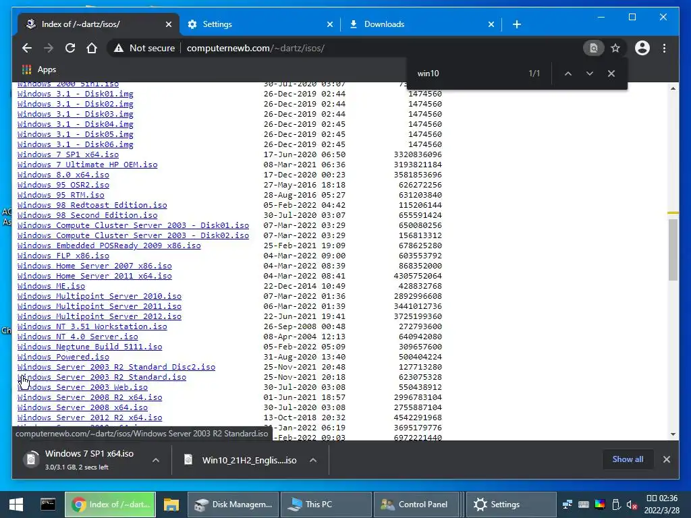This screenshot has height=518, width=691.
Task: Open link Windows Multipoint Server 2012.iso
Action: click(100, 317)
